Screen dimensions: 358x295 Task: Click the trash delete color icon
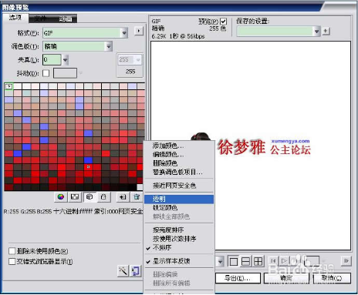point(137,197)
